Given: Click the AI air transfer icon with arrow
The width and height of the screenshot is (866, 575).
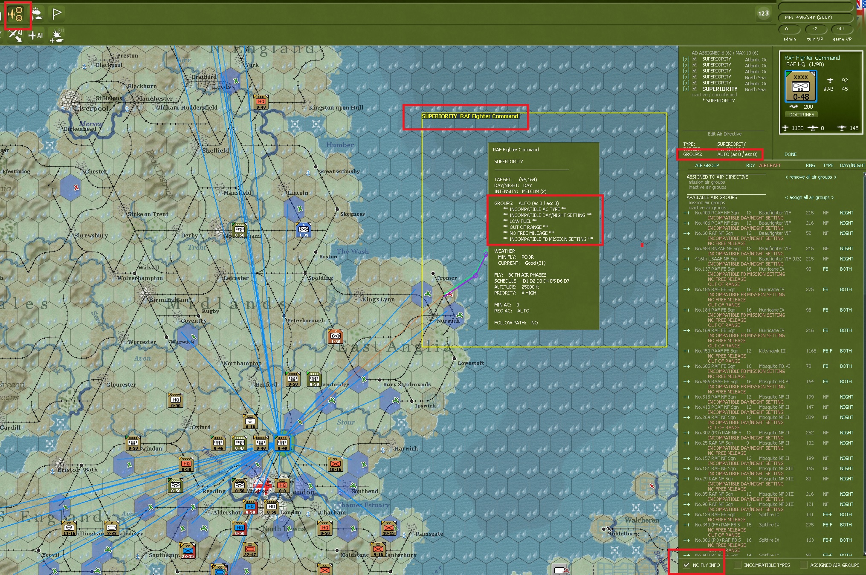Looking at the screenshot, I should pos(16,36).
